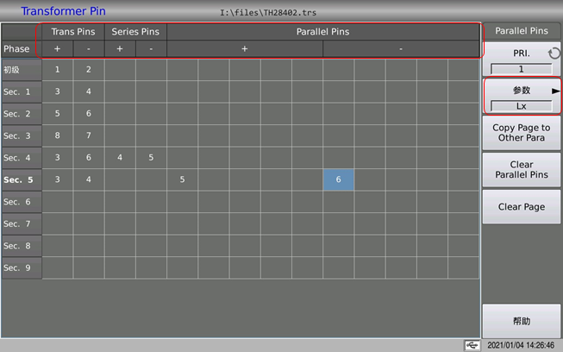Select the Phase header label
The image size is (563, 352).
(16, 49)
